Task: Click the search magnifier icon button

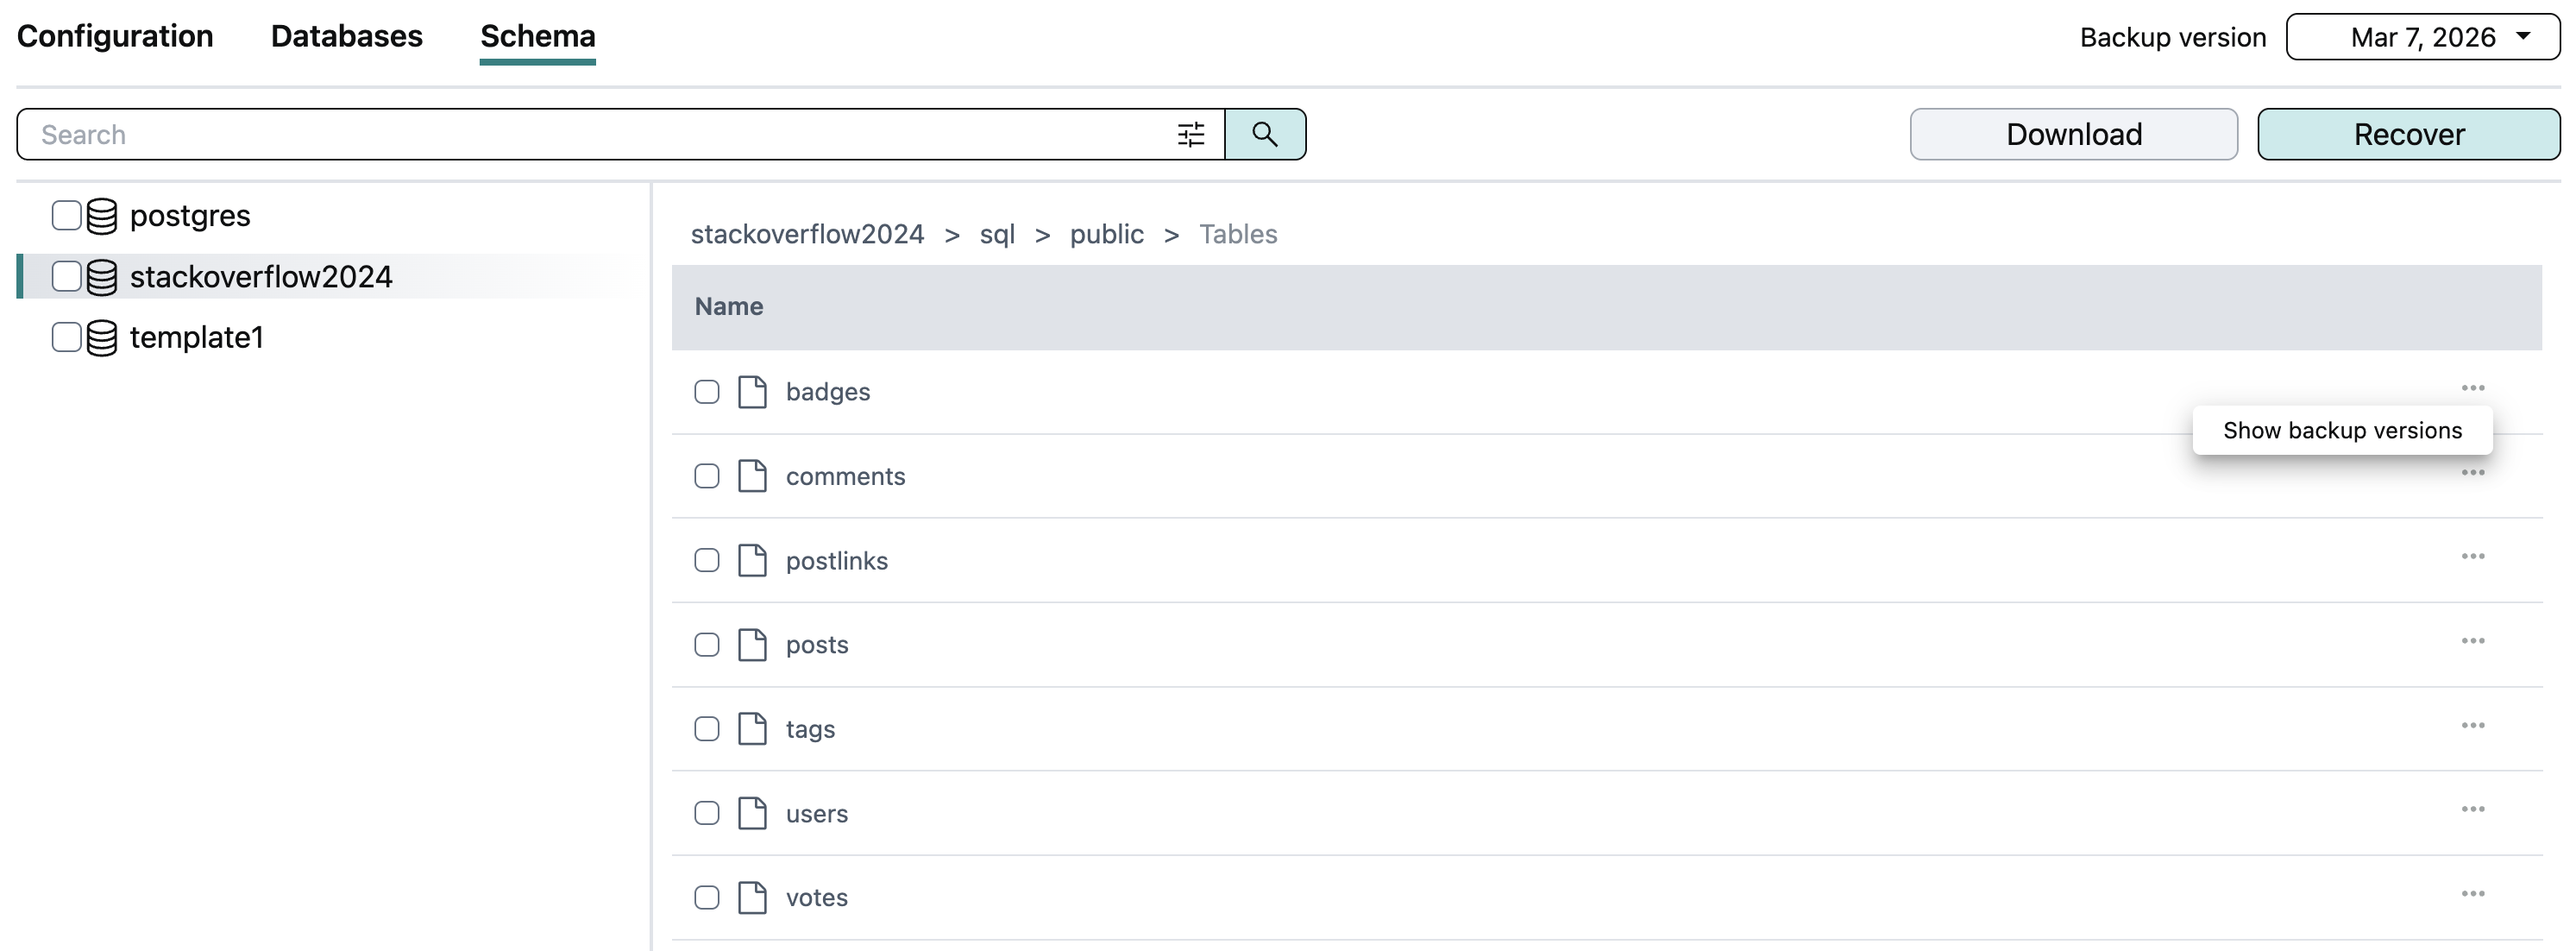Action: point(1264,134)
